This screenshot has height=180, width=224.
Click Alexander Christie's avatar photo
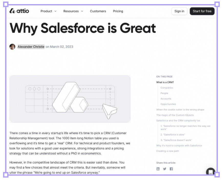(13, 47)
